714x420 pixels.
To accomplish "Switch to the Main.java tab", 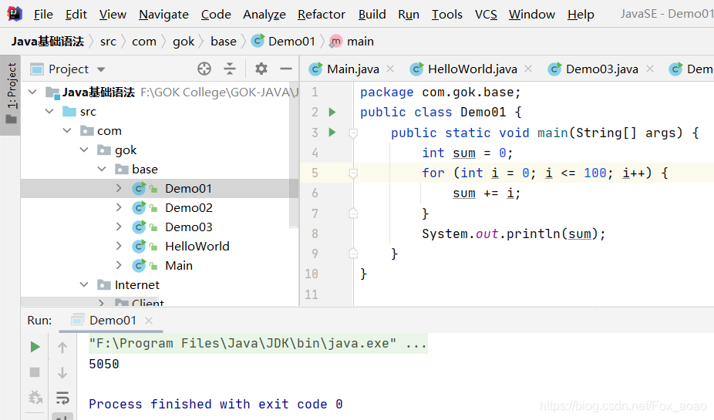I will click(352, 69).
